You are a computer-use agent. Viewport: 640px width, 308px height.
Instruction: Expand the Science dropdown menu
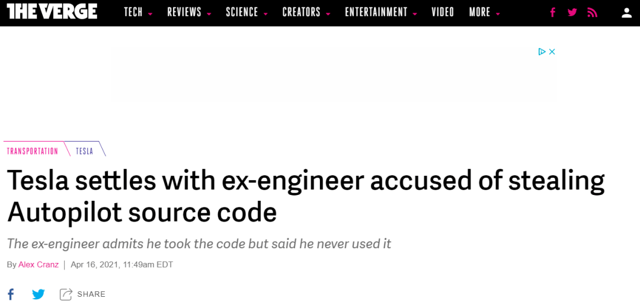pos(247,12)
